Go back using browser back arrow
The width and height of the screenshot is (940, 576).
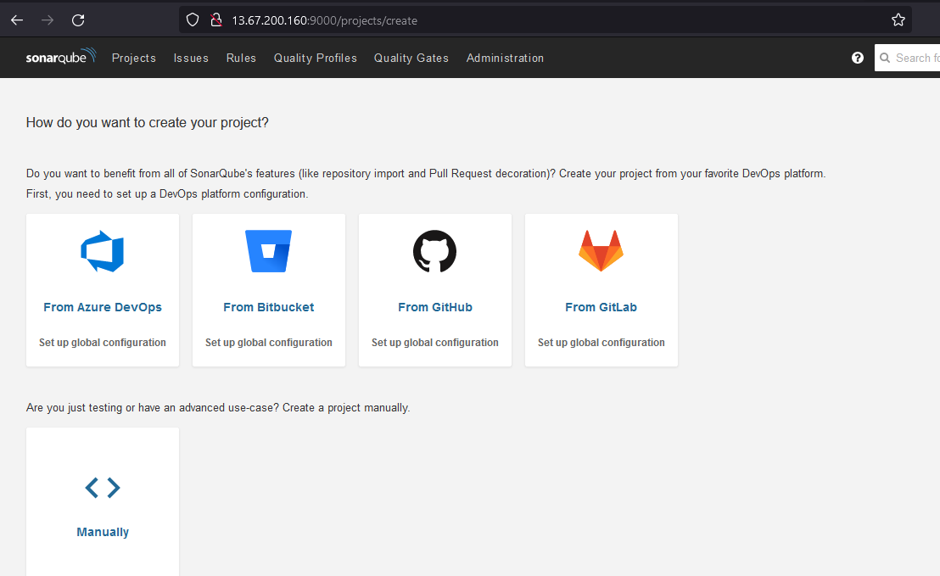[17, 20]
